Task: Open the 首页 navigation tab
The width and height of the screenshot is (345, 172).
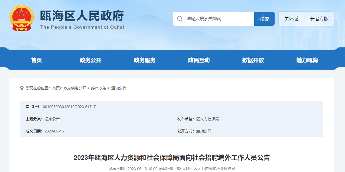Action: click(37, 60)
